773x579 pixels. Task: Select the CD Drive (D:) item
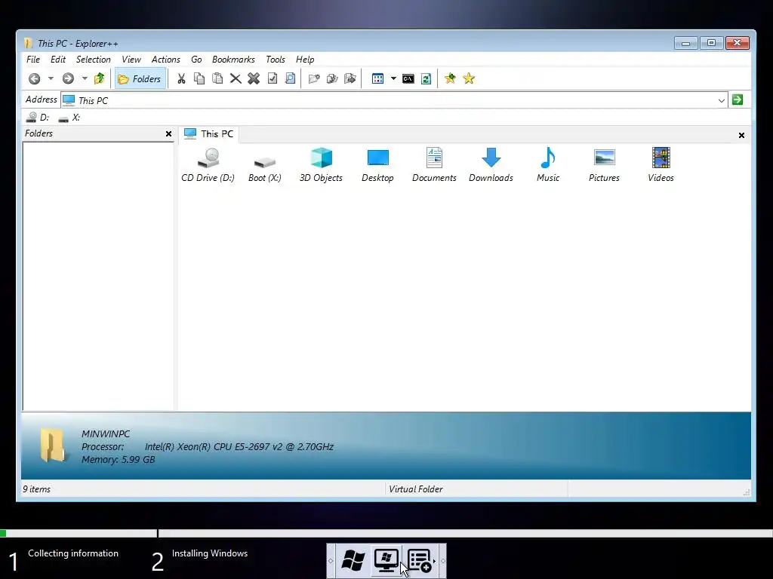tap(208, 165)
